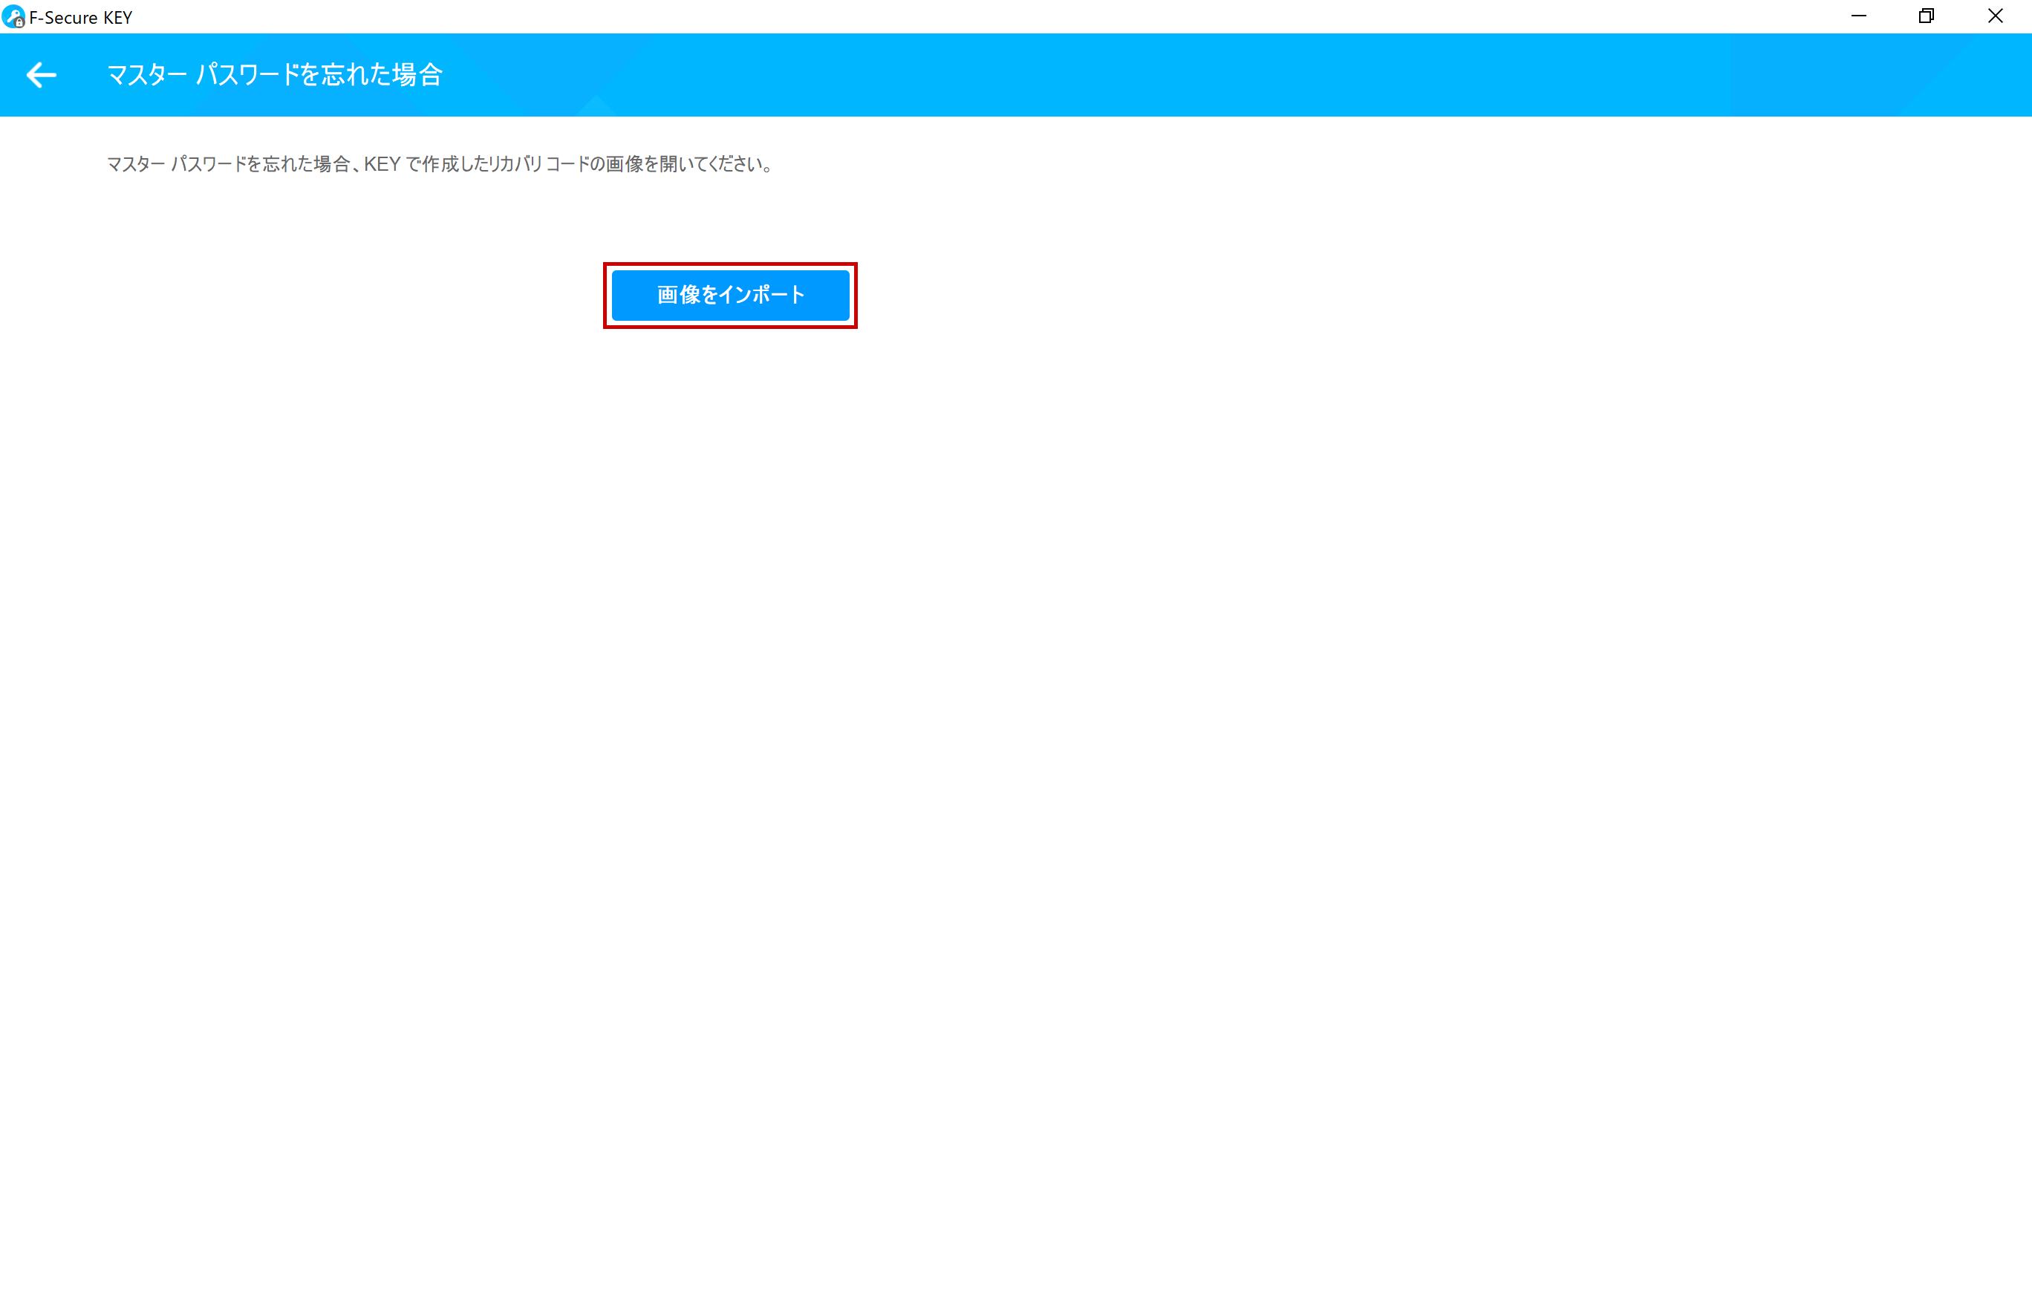Click the recovery code instruction text
Screen dimensions: 2032x1292
point(439,163)
